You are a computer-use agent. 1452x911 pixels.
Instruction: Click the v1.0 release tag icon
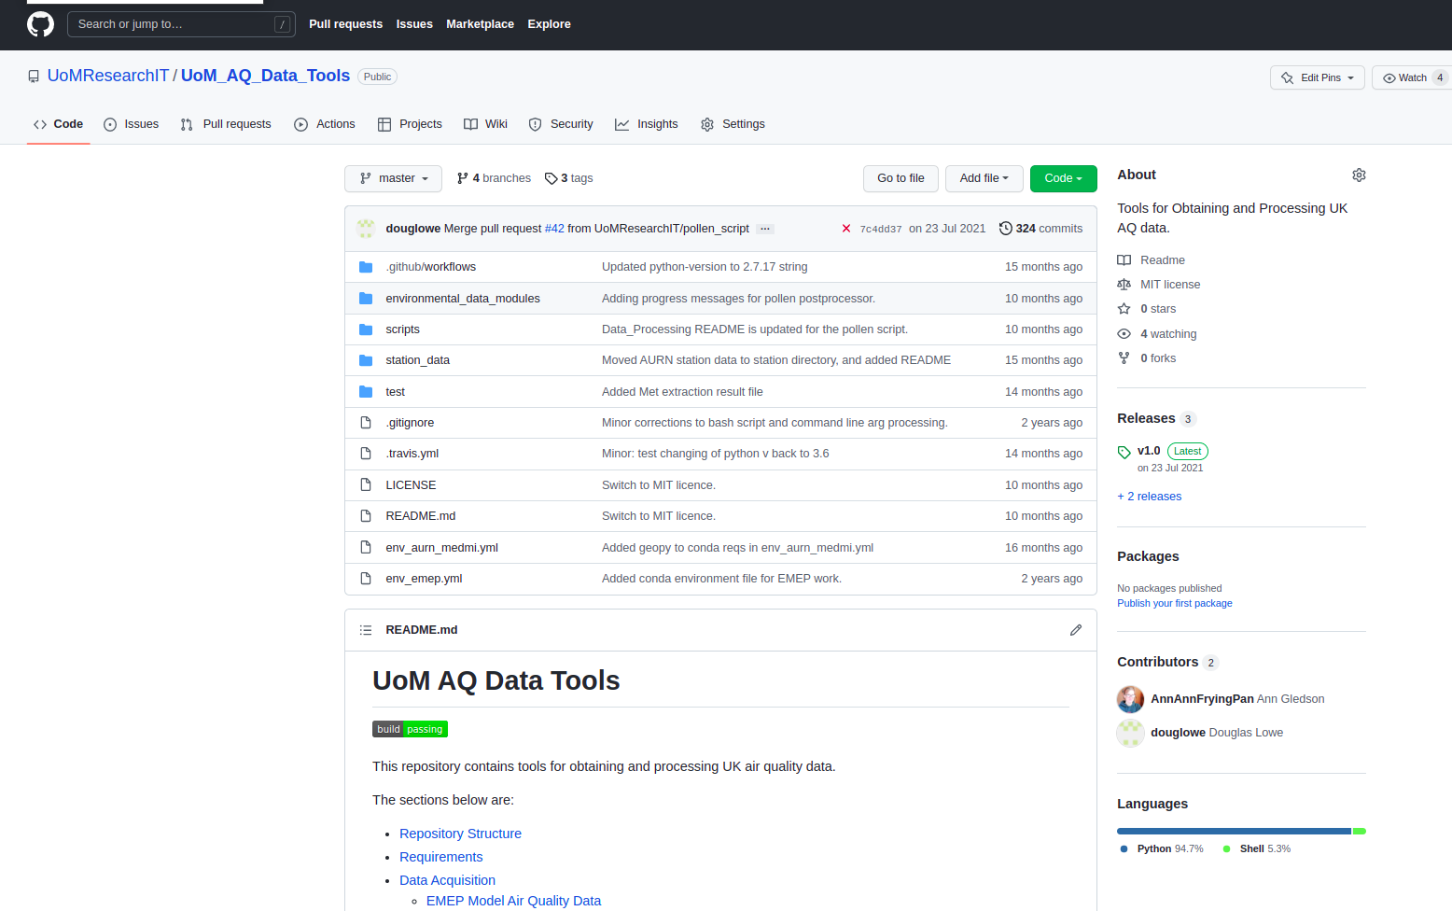(x=1124, y=452)
